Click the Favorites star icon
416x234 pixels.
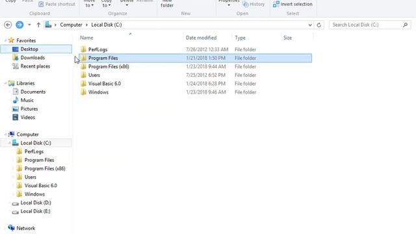11,40
